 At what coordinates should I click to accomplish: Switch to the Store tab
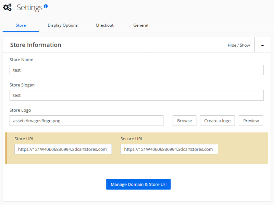point(21,25)
